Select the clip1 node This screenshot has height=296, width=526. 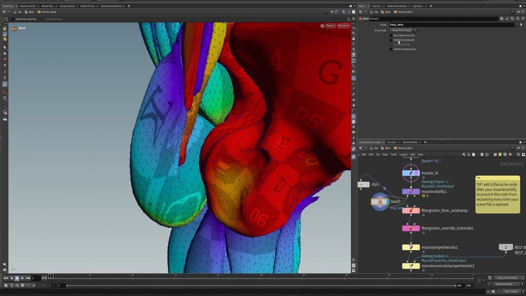(364, 184)
